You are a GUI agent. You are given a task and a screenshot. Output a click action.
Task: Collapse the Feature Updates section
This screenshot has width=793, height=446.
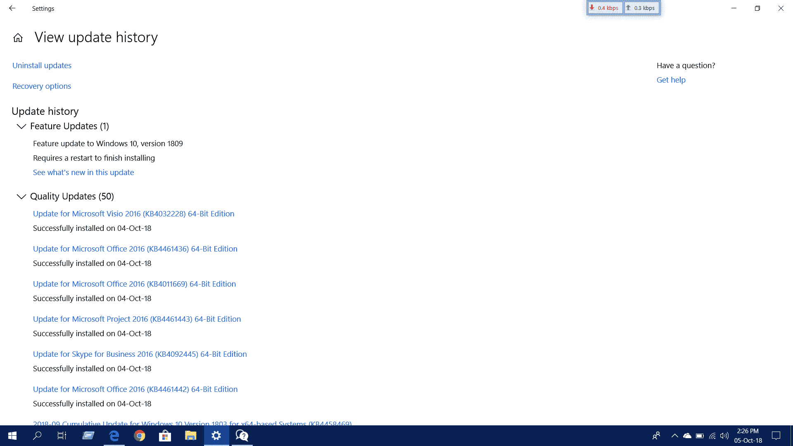[21, 126]
